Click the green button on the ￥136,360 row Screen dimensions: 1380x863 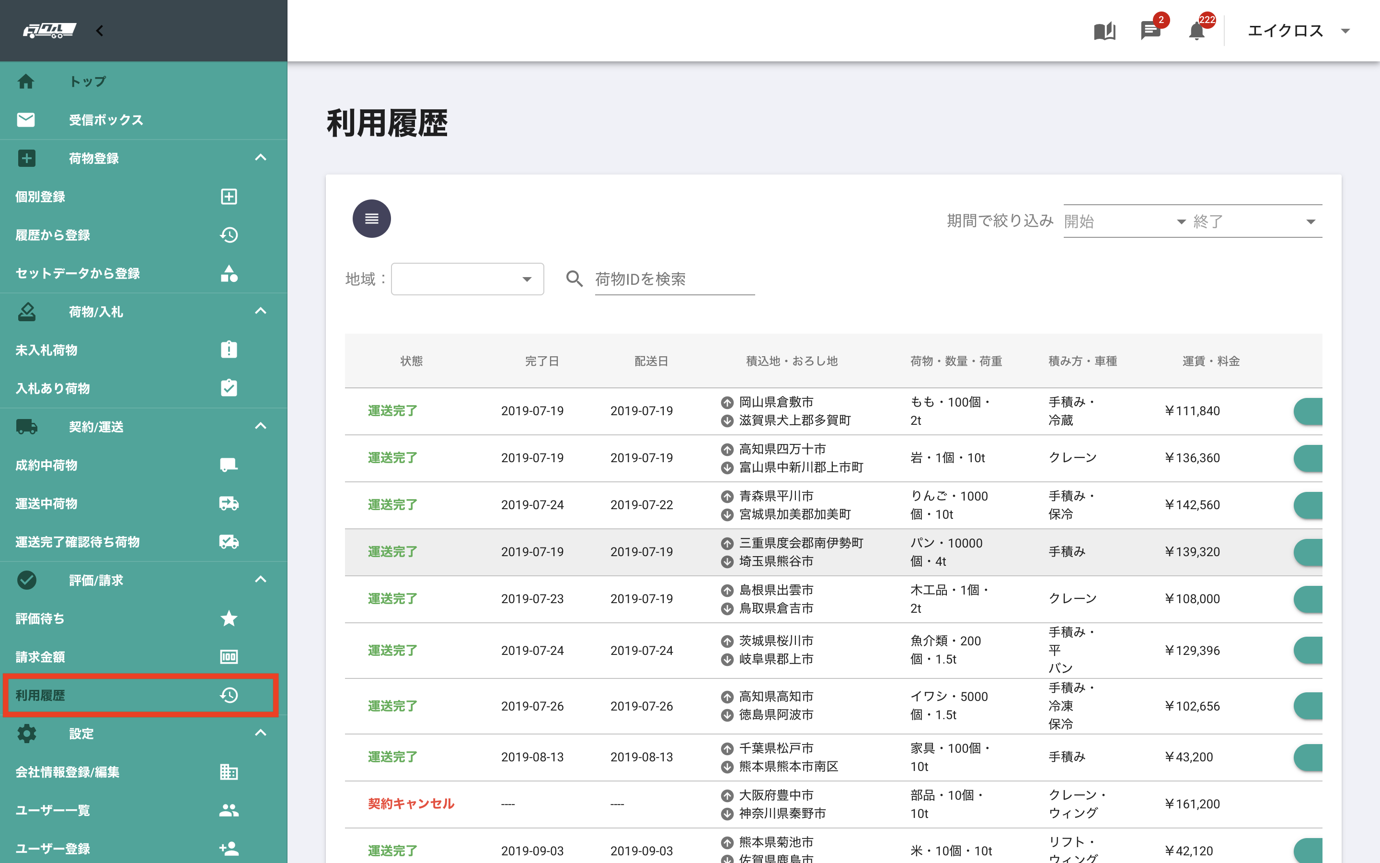click(x=1308, y=458)
